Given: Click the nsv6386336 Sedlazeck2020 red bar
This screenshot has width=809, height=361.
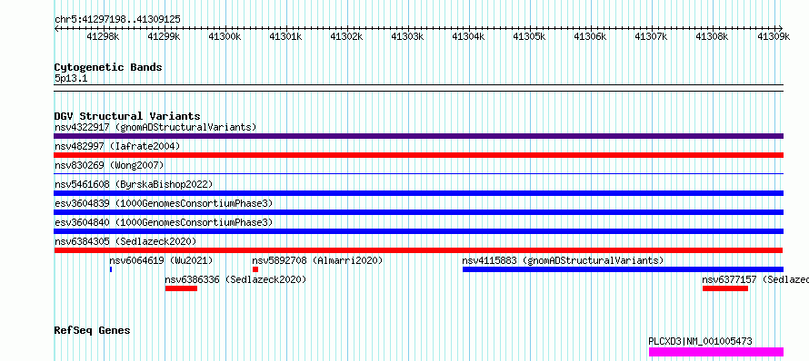Looking at the screenshot, I should [181, 288].
